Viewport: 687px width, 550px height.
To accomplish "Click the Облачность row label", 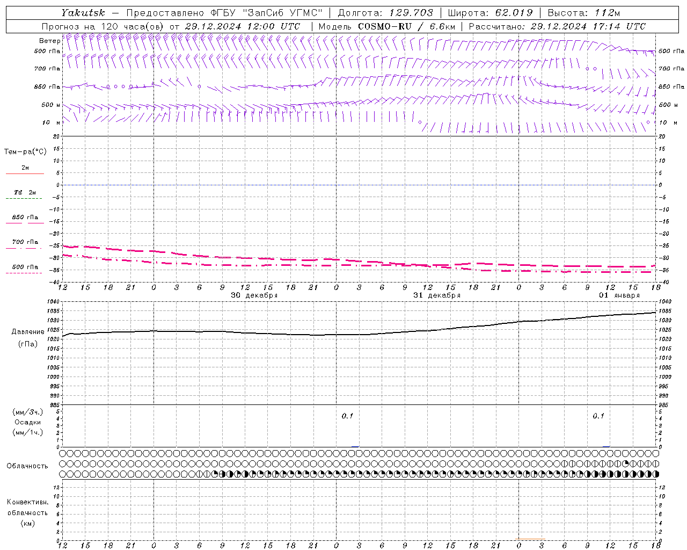I will 27,466.
